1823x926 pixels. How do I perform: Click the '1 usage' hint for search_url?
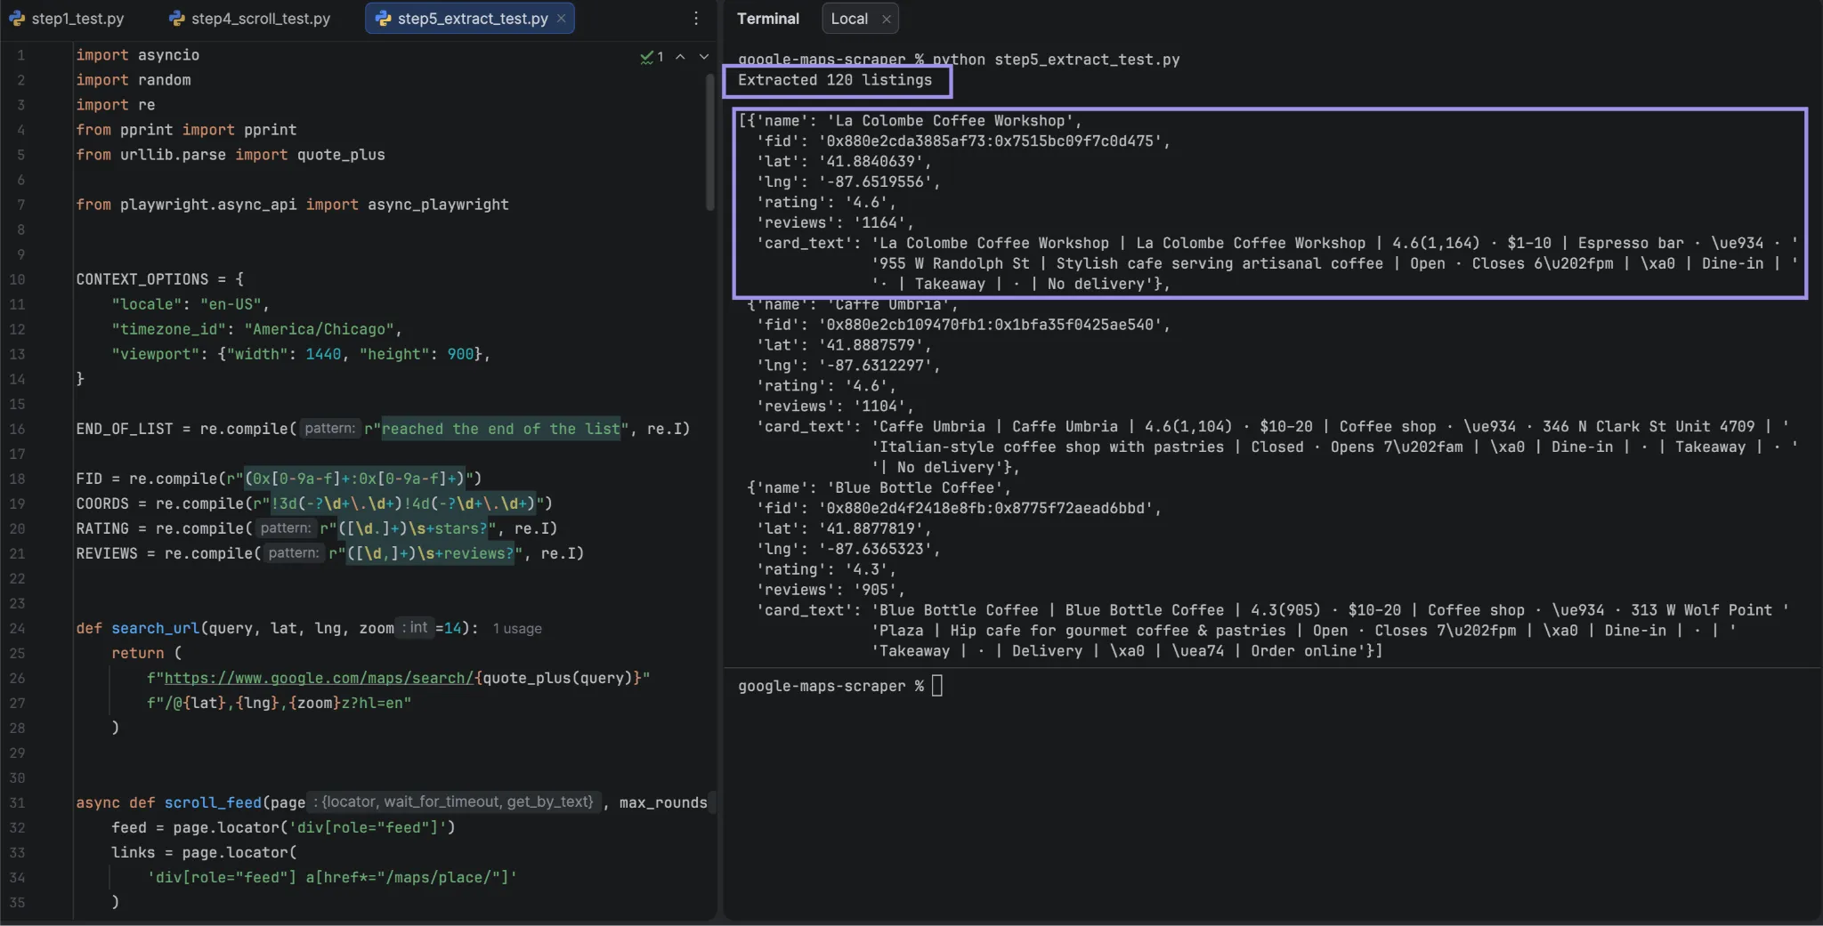coord(517,629)
